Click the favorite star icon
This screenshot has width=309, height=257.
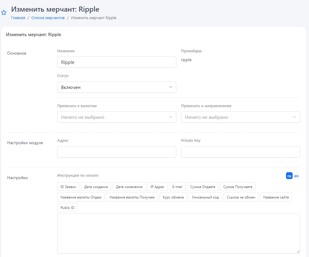pyautogui.click(x=4, y=13)
